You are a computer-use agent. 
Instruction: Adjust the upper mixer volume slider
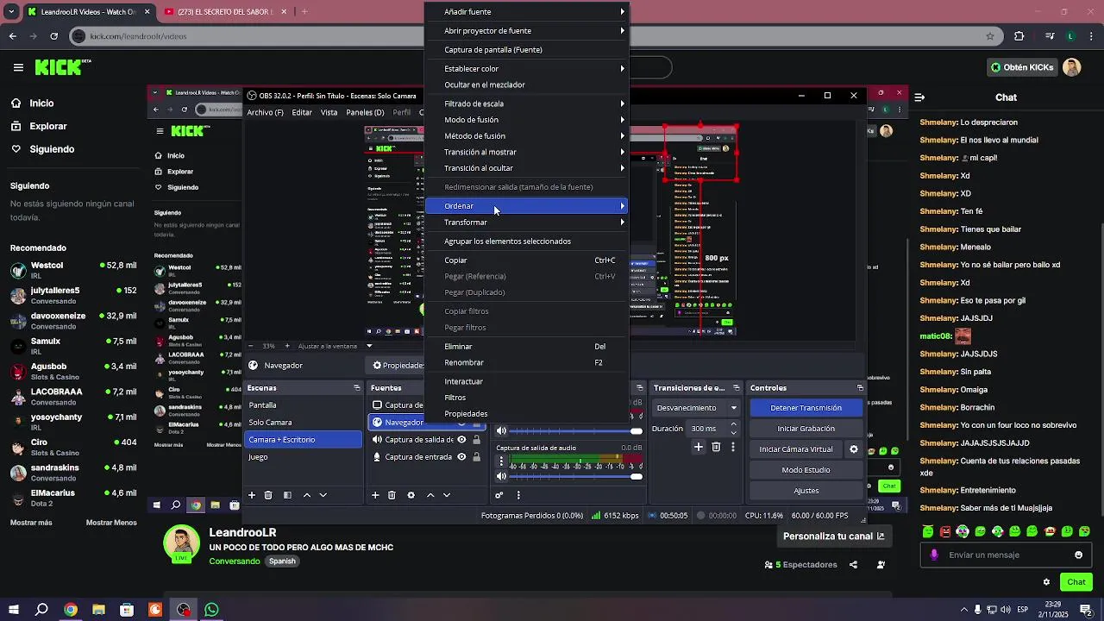point(575,431)
